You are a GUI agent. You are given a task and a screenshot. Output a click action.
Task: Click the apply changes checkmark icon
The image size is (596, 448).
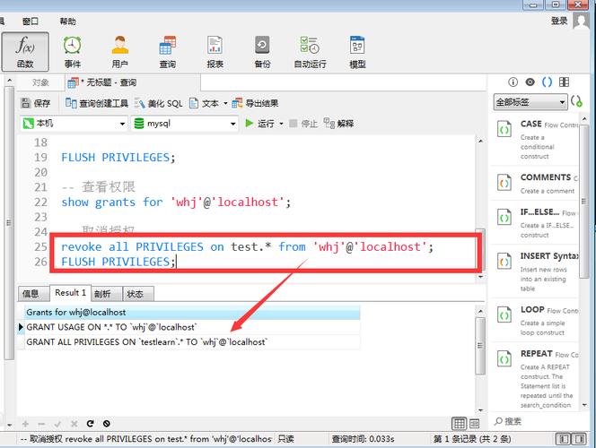coord(57,424)
